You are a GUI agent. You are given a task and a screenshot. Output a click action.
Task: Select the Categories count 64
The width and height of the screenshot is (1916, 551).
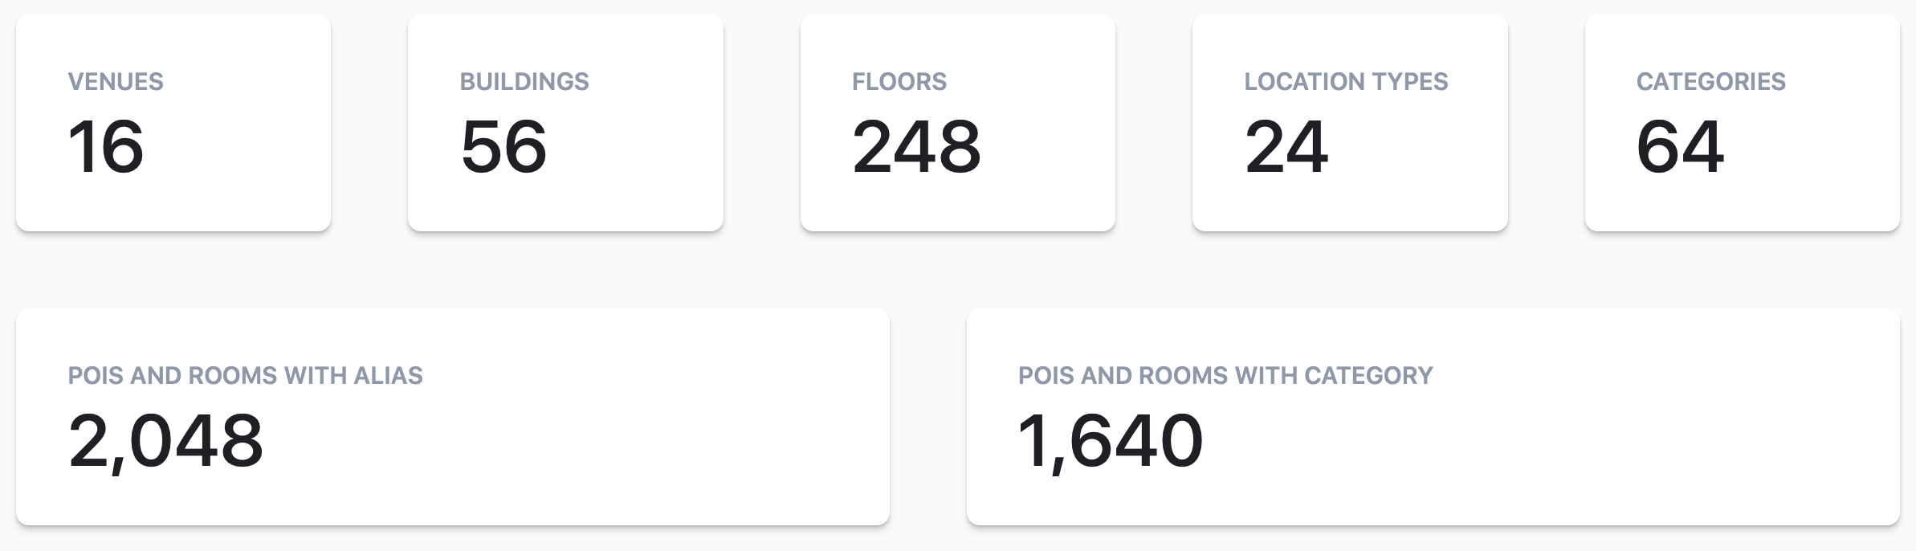[x=1680, y=146]
